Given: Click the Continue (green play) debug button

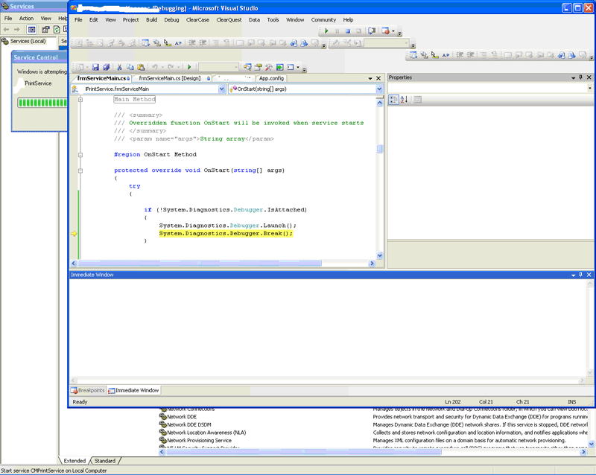Looking at the screenshot, I should [x=326, y=31].
